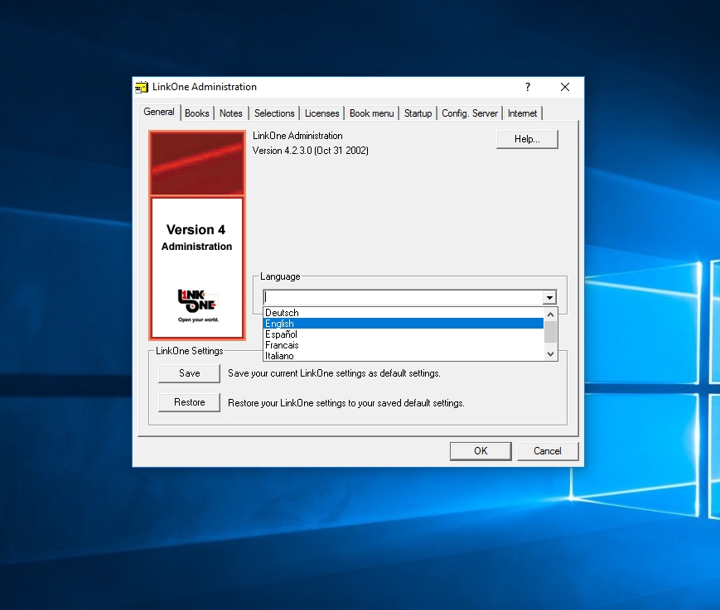Choose English in the language list
Image resolution: width=720 pixels, height=610 pixels.
click(403, 324)
